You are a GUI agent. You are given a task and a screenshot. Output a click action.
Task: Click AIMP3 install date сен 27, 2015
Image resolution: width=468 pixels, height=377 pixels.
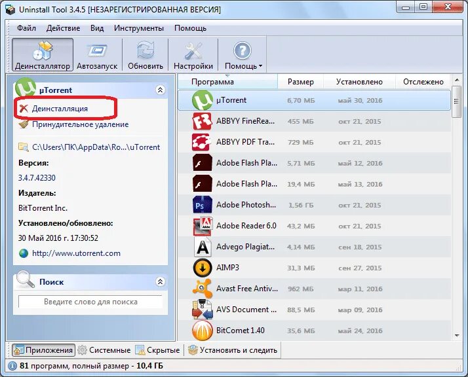pyautogui.click(x=360, y=268)
